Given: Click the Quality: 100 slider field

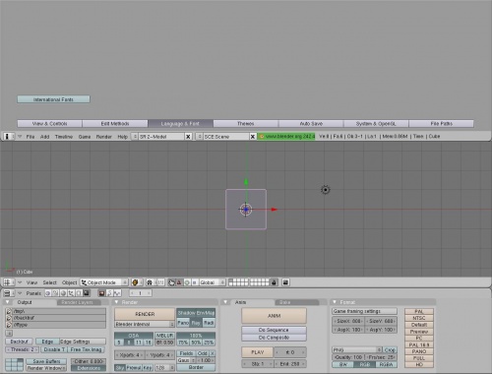Looking at the screenshot, I should click(348, 357).
